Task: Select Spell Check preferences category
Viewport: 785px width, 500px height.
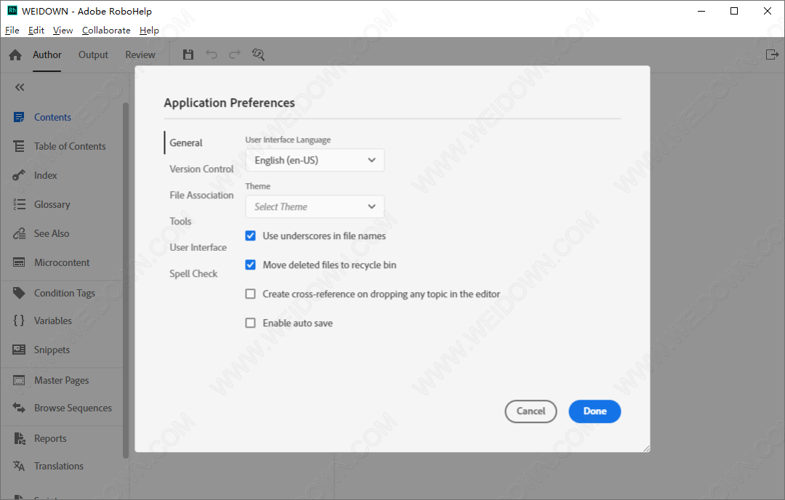Action: [194, 273]
